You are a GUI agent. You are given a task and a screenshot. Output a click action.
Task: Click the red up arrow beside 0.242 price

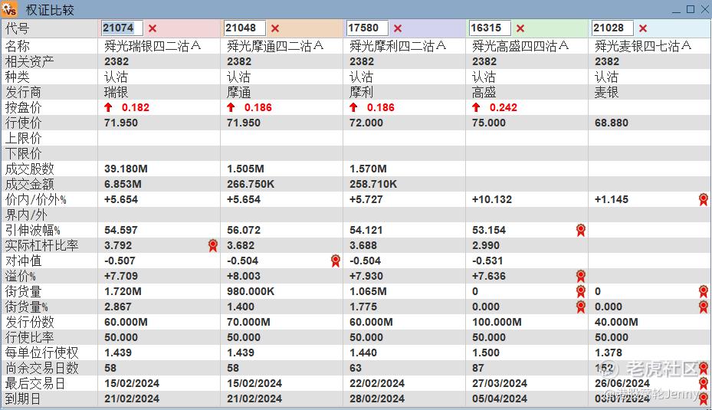tap(476, 107)
